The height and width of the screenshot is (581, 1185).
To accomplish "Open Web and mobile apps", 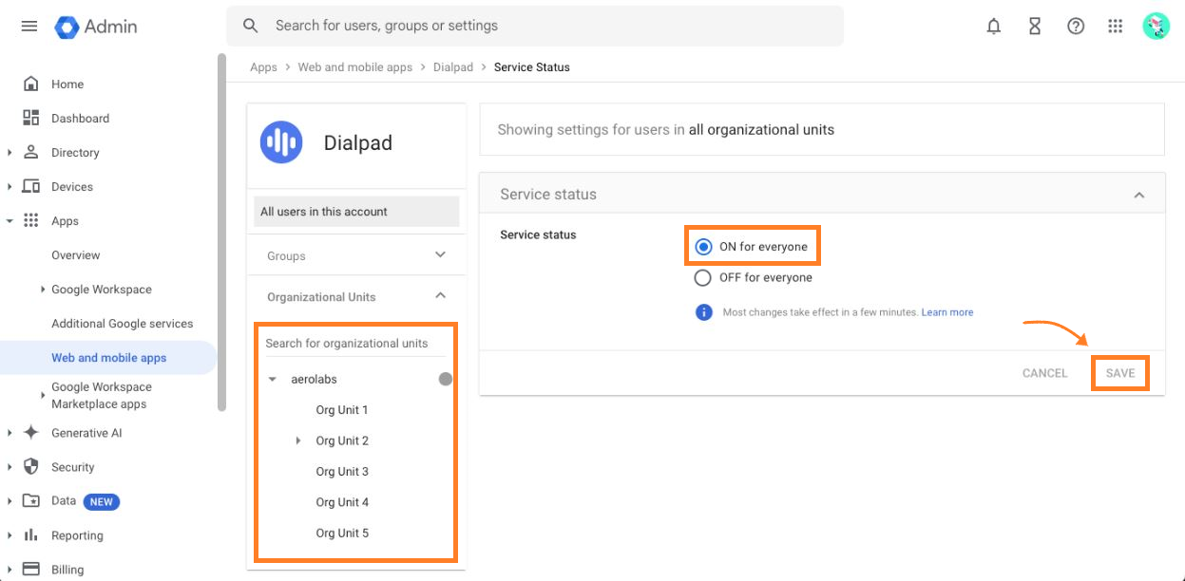I will point(109,358).
